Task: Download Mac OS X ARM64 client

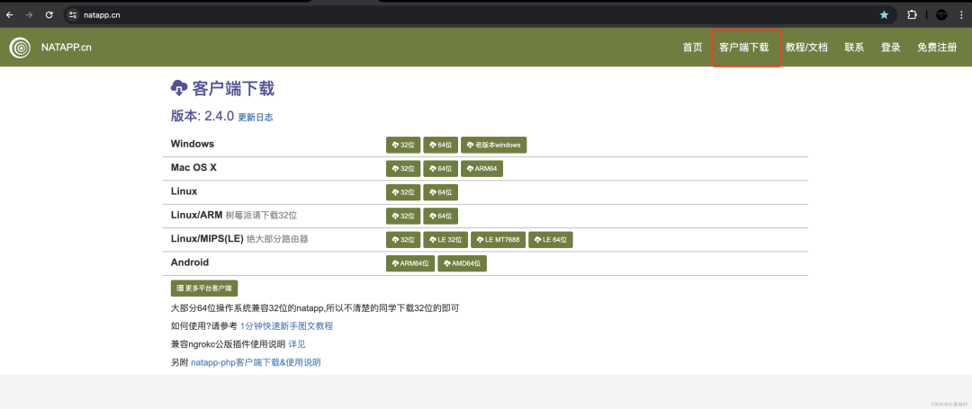Action: click(x=481, y=168)
